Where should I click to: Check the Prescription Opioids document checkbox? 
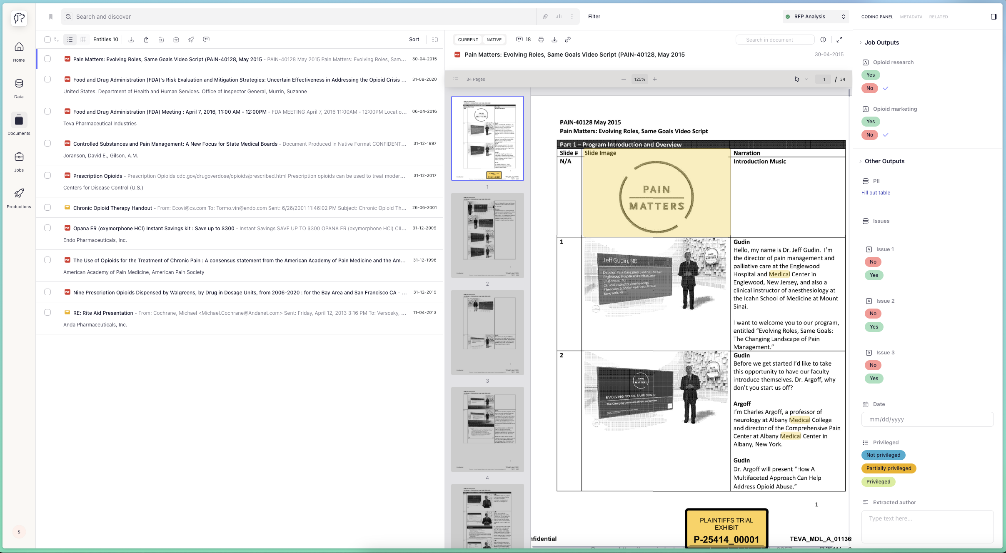pyautogui.click(x=47, y=176)
